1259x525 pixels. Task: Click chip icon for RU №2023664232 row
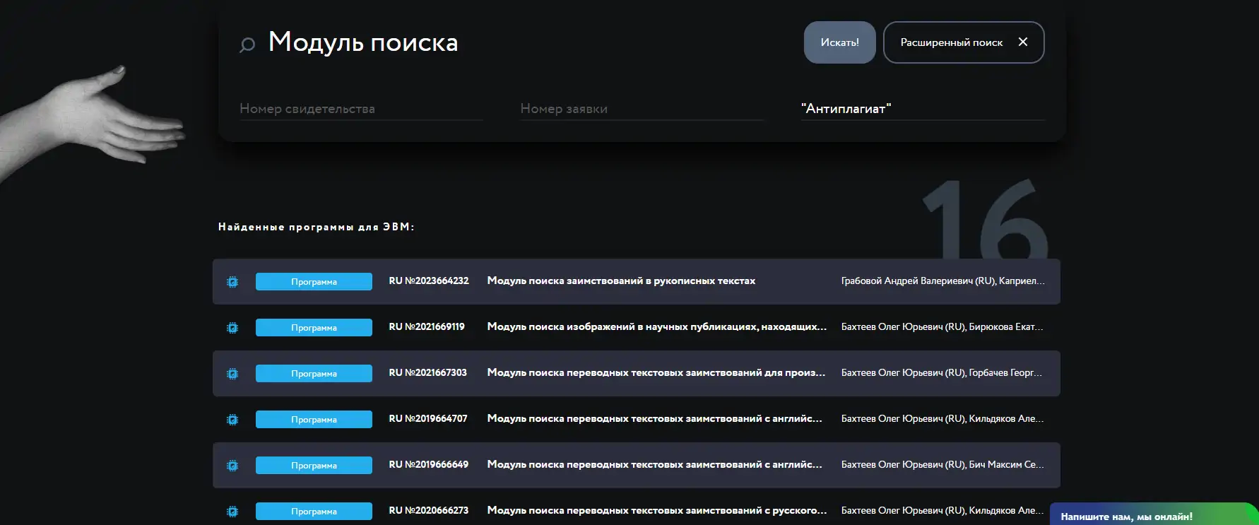(x=232, y=282)
